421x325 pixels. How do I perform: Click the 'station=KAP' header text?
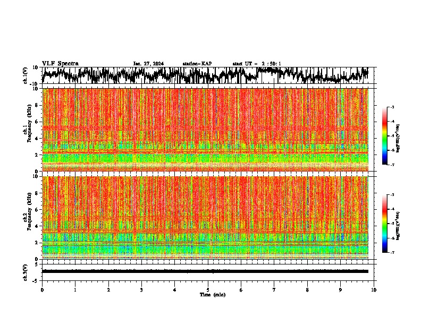click(x=197, y=64)
